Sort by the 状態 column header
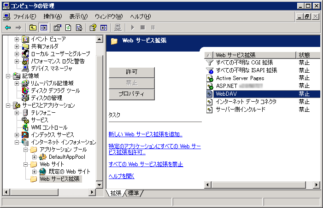Image resolution: width=323 pixels, height=208 pixels. 308,55
